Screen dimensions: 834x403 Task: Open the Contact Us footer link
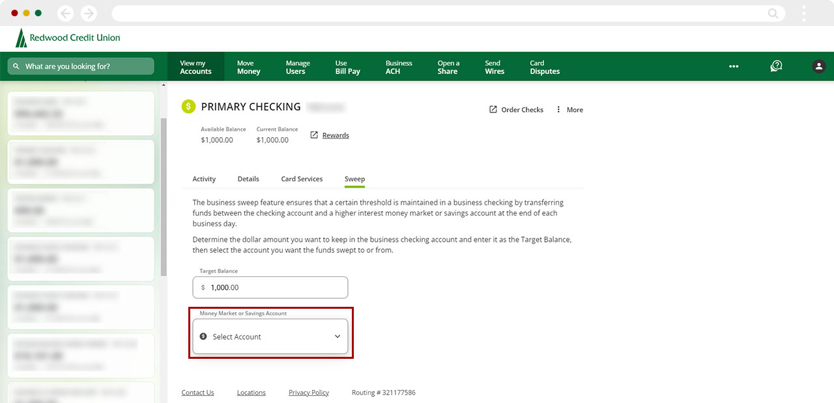pyautogui.click(x=197, y=393)
